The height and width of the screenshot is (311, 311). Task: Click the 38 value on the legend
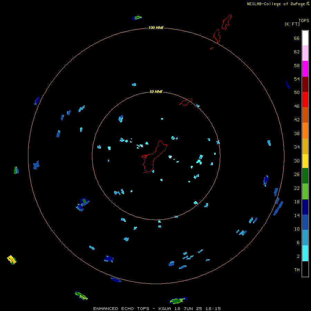coord(297,133)
